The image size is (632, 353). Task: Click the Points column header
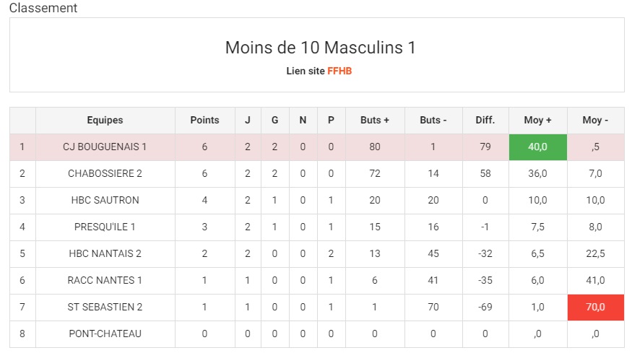(x=204, y=120)
